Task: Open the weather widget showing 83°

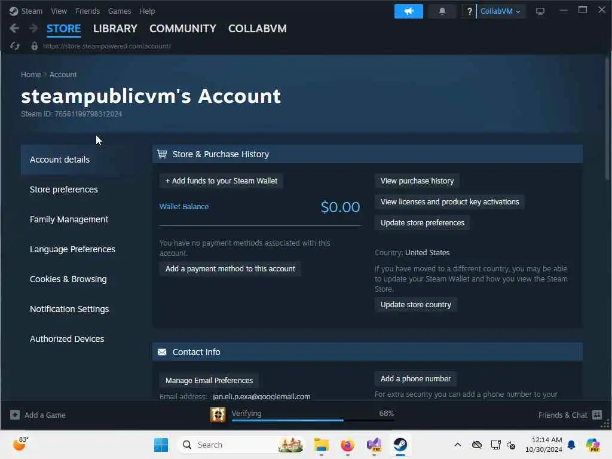Action: click(x=20, y=444)
